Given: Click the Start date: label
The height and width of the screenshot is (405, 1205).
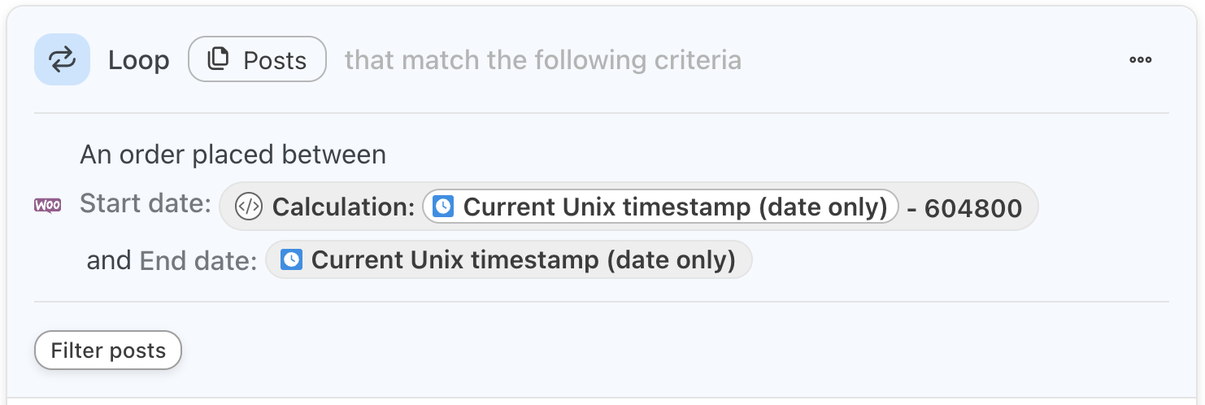Looking at the screenshot, I should pos(146,204).
